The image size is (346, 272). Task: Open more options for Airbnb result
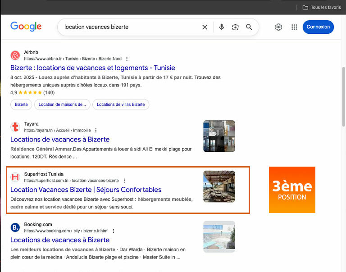coord(127,59)
